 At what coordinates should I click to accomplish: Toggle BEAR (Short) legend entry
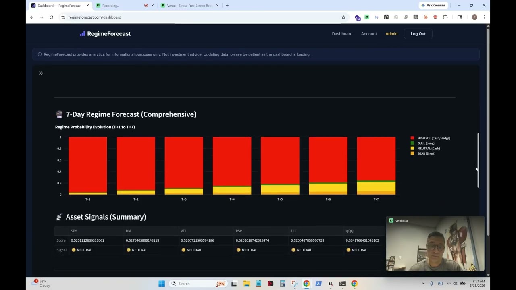point(423,153)
